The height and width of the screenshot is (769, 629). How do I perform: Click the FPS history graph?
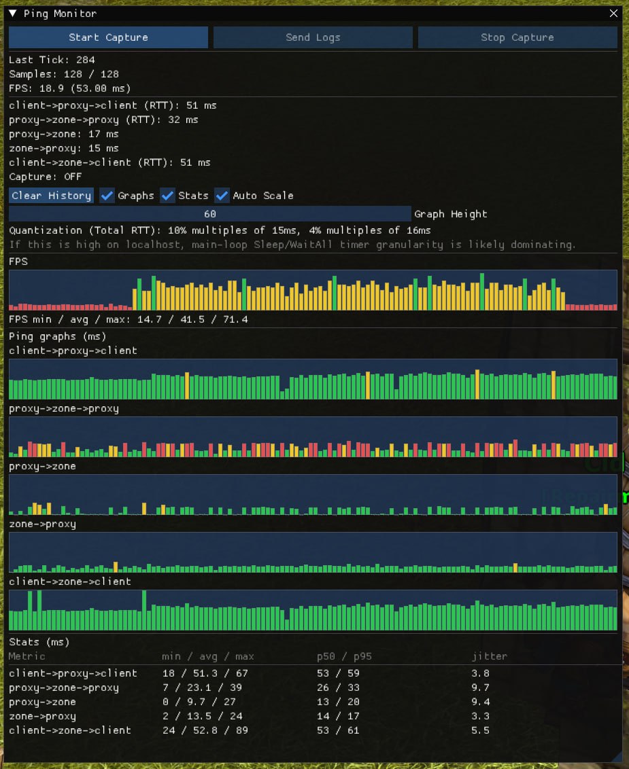click(x=313, y=290)
